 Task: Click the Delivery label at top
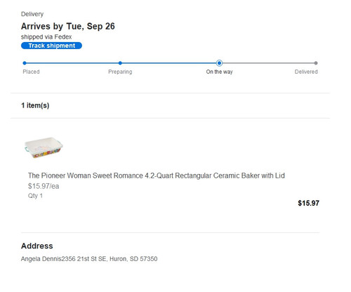click(32, 14)
